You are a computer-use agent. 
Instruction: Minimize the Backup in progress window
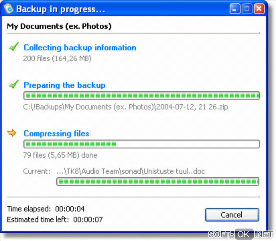point(235,9)
